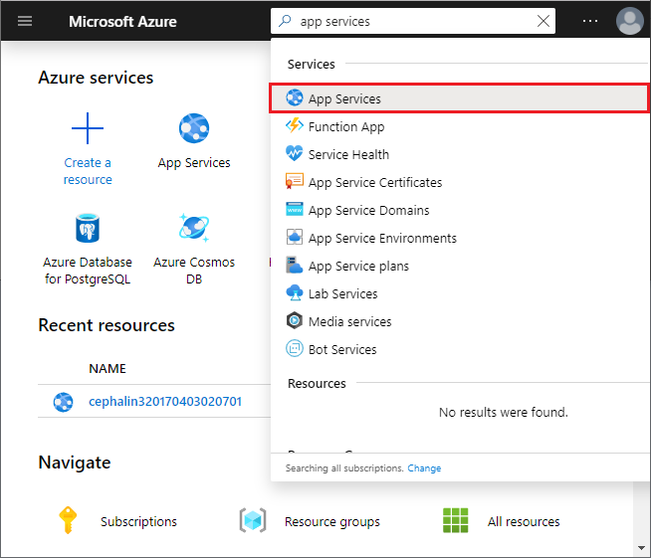Click the Create a resource plus icon
The height and width of the screenshot is (558, 651).
pyautogui.click(x=88, y=129)
